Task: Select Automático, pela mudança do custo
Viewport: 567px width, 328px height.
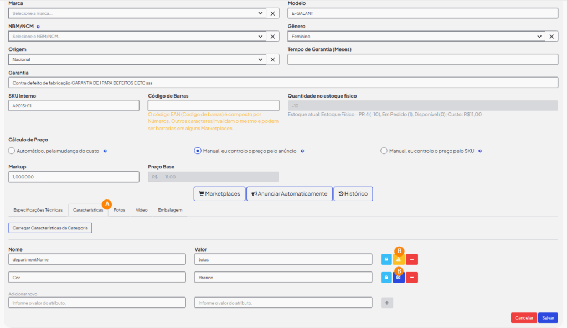Action: tap(12, 151)
